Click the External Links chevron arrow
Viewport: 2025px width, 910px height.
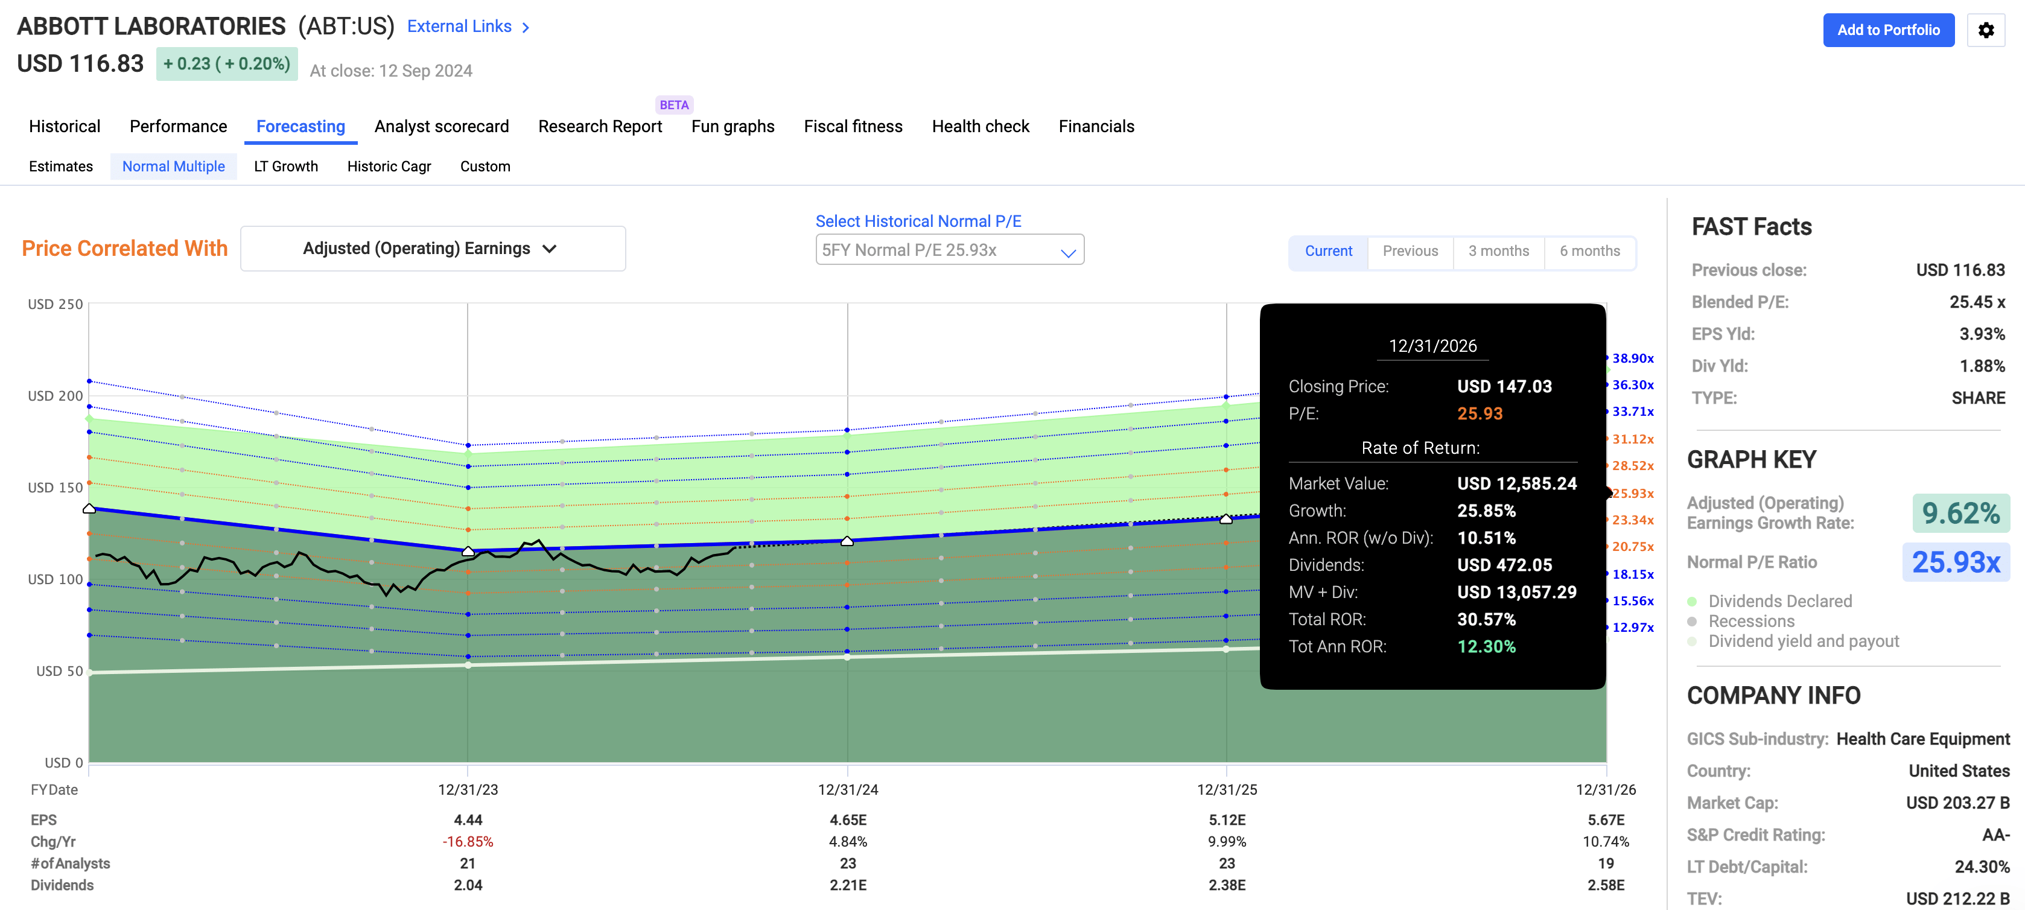(x=526, y=28)
